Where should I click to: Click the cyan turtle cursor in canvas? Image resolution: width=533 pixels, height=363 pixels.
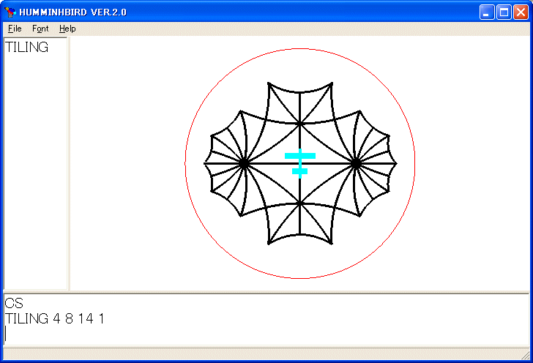click(x=300, y=163)
